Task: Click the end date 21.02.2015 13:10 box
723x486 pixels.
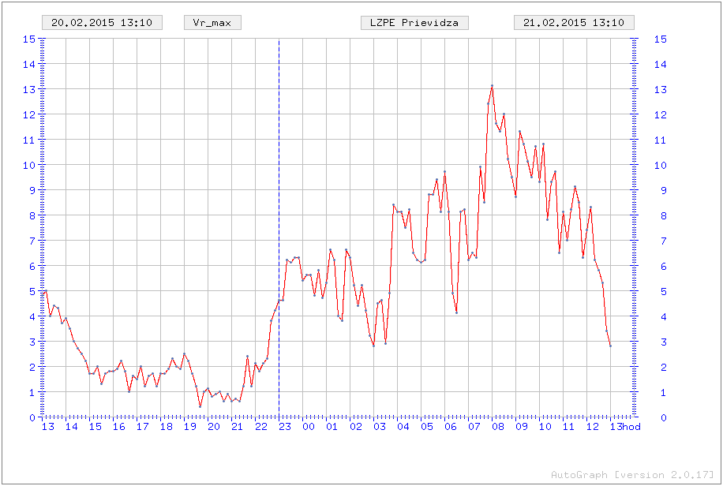Action: click(x=574, y=22)
